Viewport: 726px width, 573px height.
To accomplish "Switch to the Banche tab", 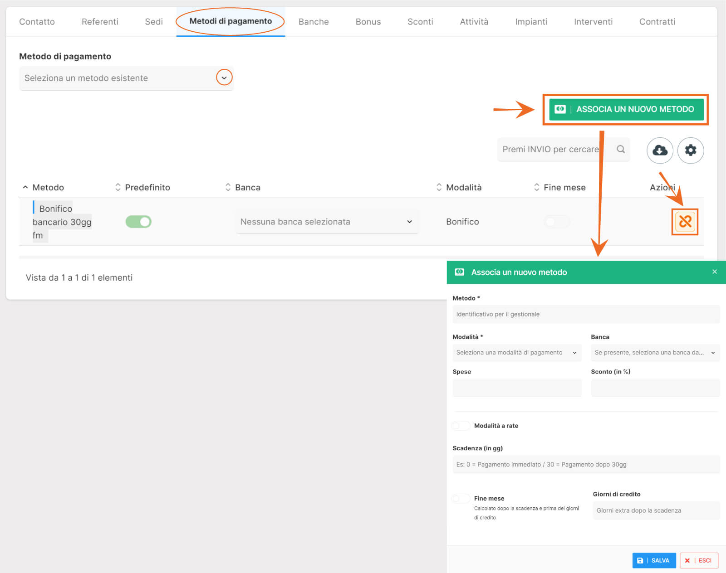I will [x=313, y=22].
